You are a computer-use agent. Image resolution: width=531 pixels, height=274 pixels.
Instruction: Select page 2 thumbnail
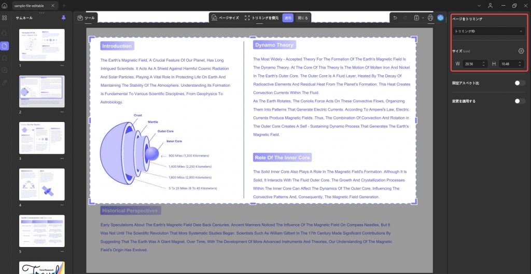(x=41, y=91)
